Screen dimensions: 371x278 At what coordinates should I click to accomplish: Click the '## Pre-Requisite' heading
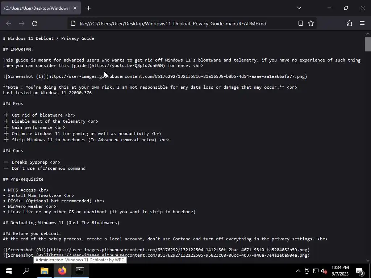23,179
